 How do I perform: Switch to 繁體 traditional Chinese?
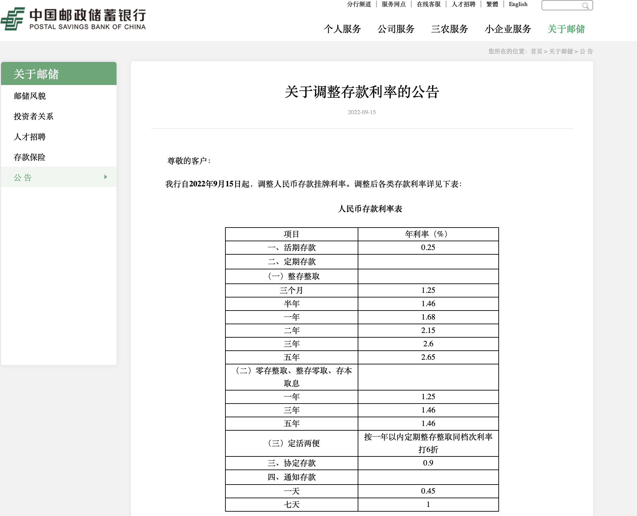(492, 4)
